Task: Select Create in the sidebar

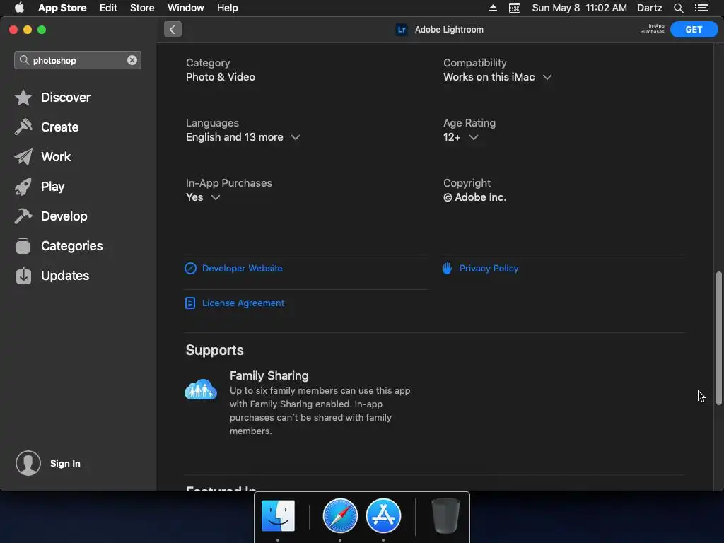Action: coord(59,127)
